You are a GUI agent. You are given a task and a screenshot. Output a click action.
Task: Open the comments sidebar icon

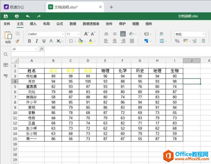pos(6,65)
